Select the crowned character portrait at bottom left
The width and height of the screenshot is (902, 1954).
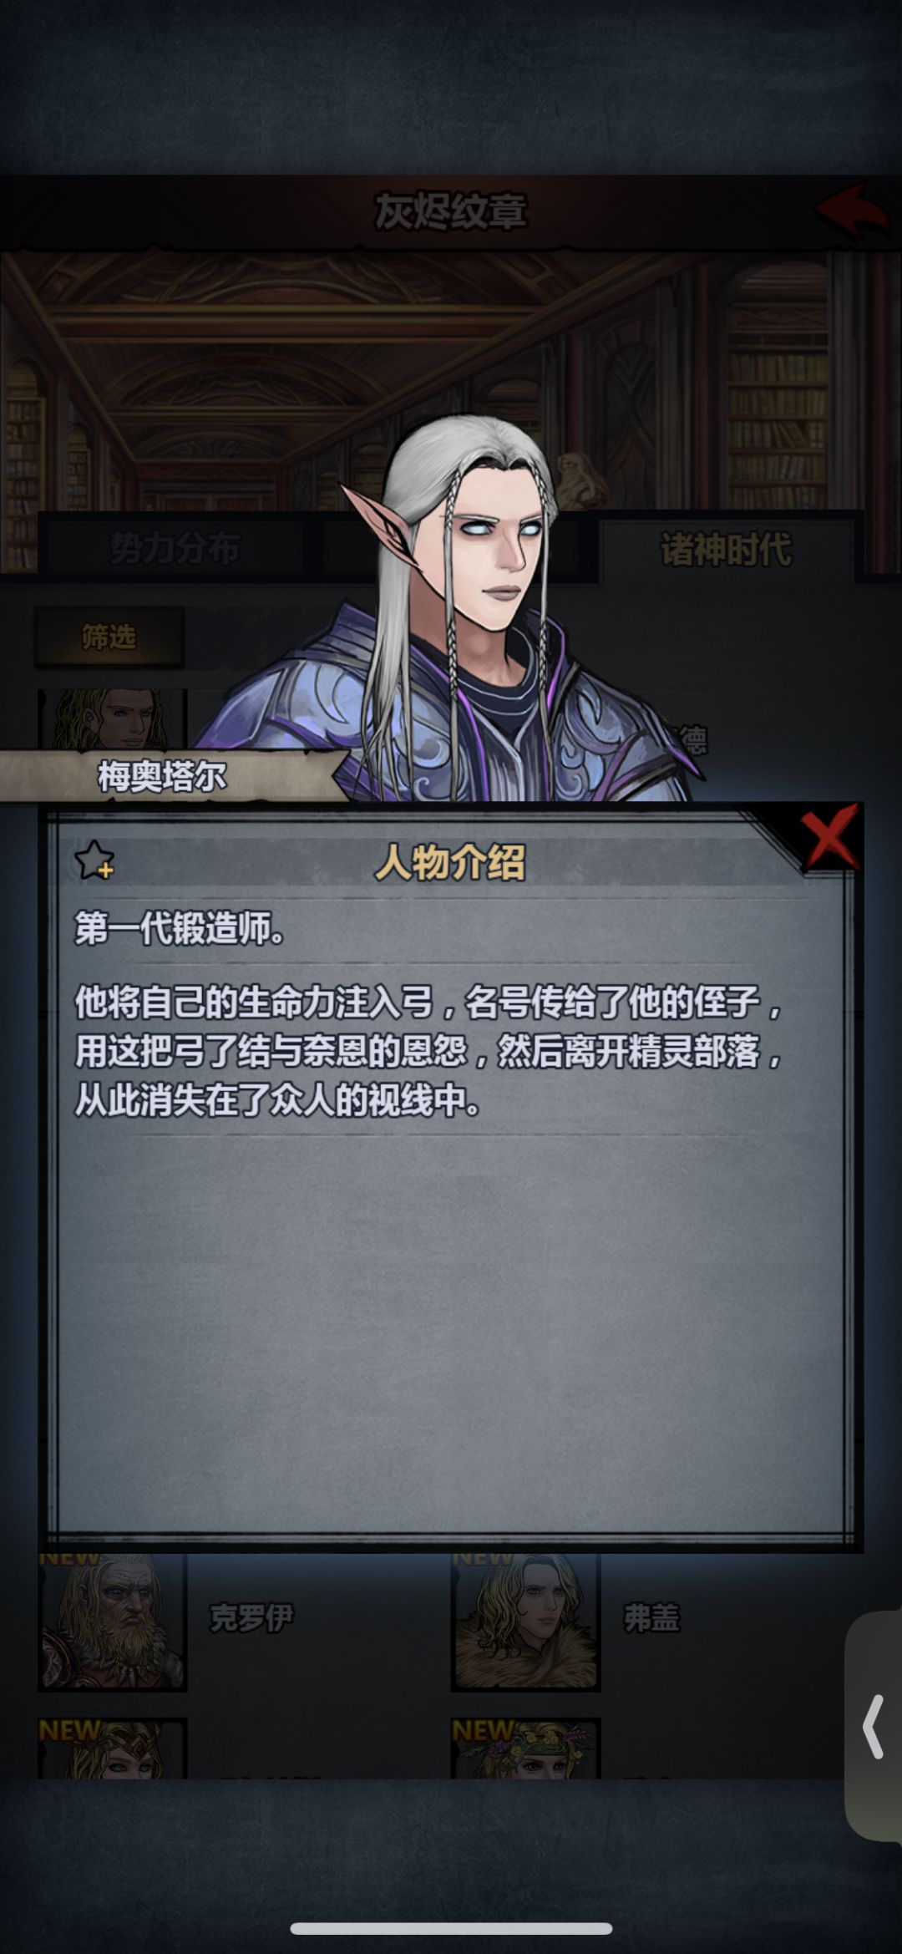112,1748
